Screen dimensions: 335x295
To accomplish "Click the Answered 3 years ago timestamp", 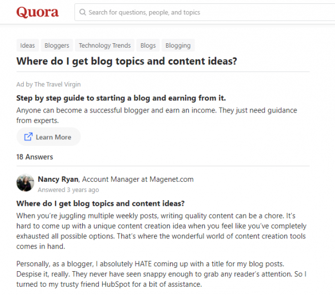I will coord(68,190).
